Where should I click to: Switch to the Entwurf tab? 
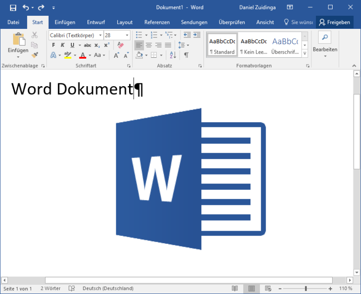pyautogui.click(x=96, y=22)
